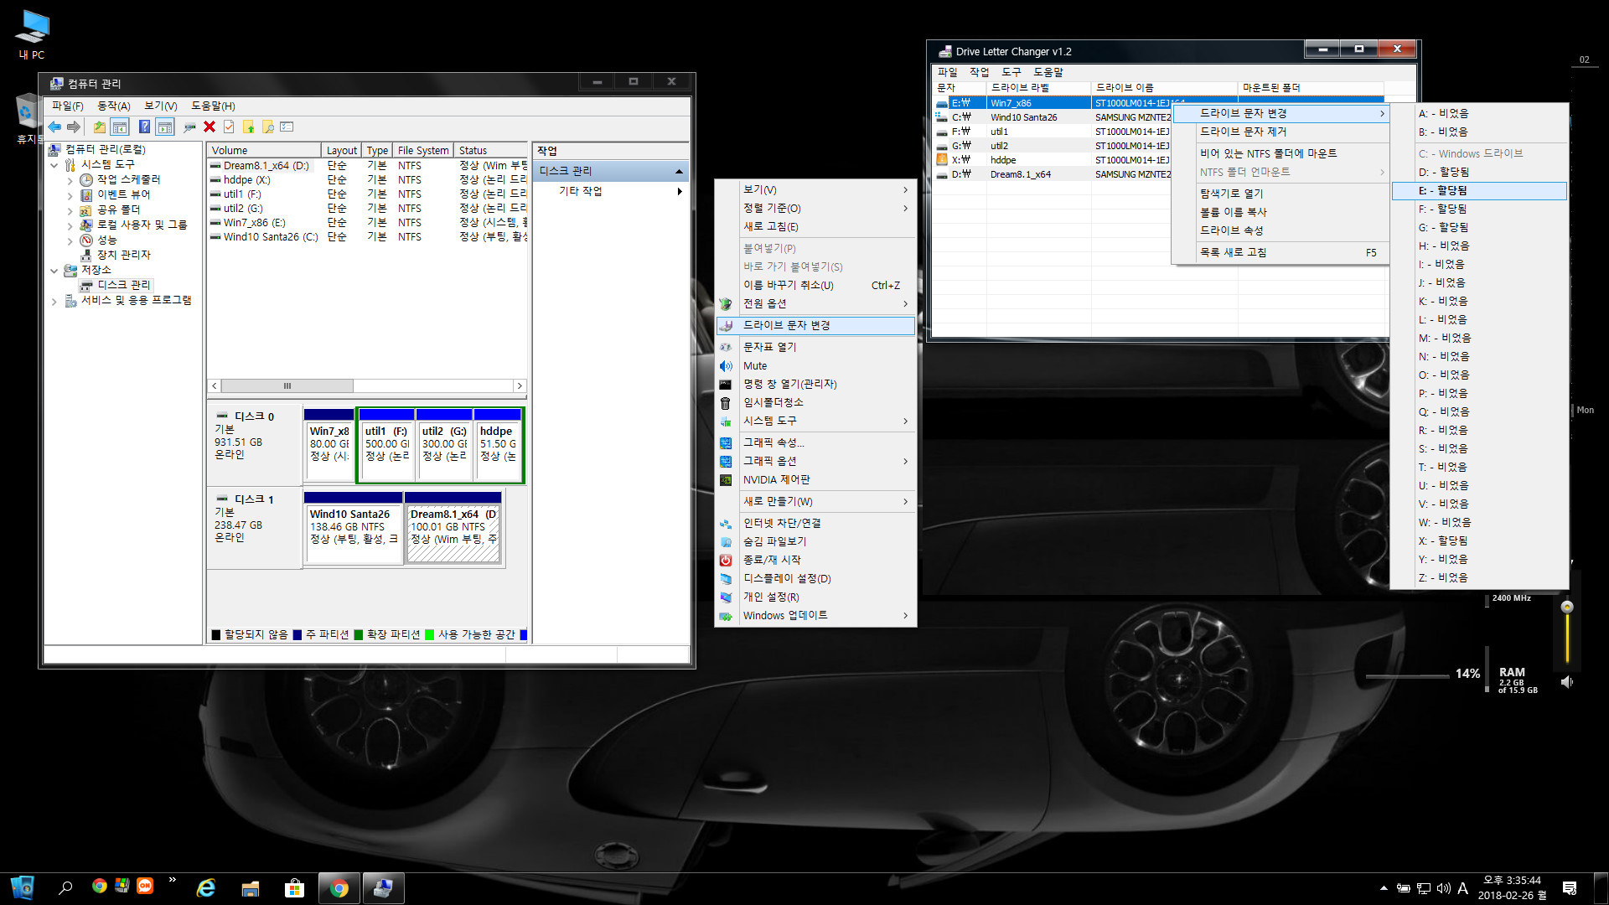Click the Wind10 Santa26 partition block
The height and width of the screenshot is (905, 1609).
(354, 528)
